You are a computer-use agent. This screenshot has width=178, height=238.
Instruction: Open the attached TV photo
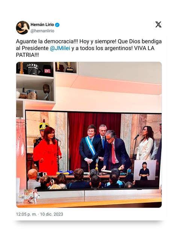point(89,135)
